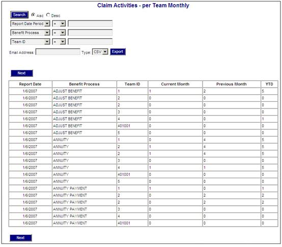This screenshot has width=282, height=247.
Task: Open the Benefit Process filter dropdown
Action: 30,33
